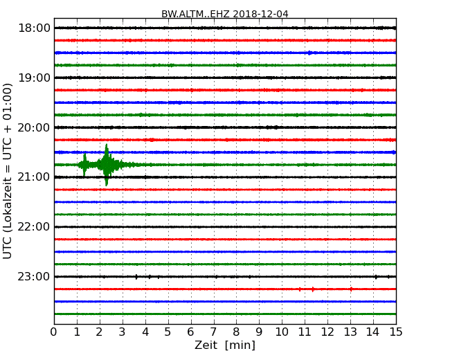
Task: Click the red trace spike near minute 11.3 after 23:00
Action: tap(313, 289)
